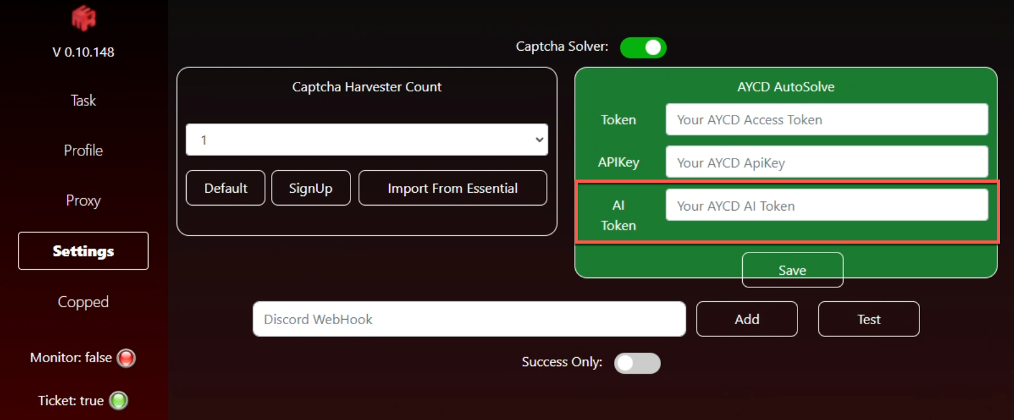Image resolution: width=1014 pixels, height=420 pixels.
Task: Open the Task page in sidebar
Action: coord(83,100)
